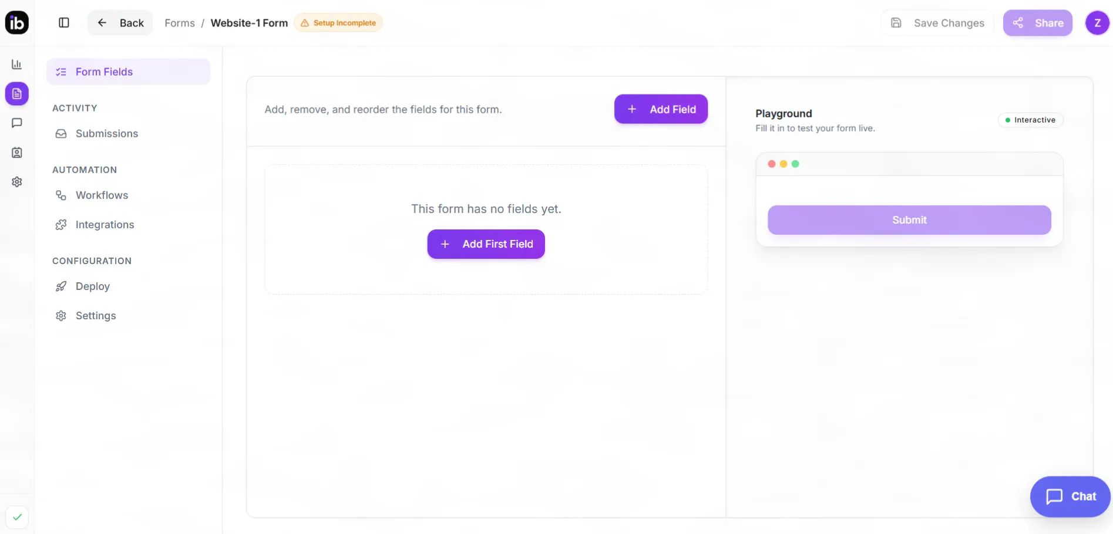Click the red dot in playground window
This screenshot has height=534, width=1113.
point(772,164)
